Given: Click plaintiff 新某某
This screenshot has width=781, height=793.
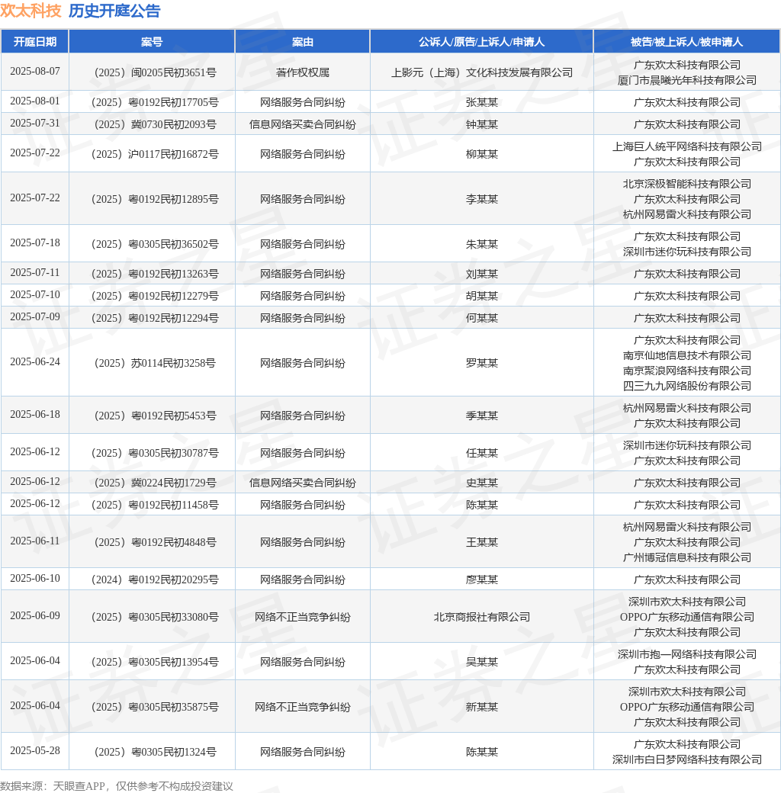Looking at the screenshot, I should [x=481, y=707].
